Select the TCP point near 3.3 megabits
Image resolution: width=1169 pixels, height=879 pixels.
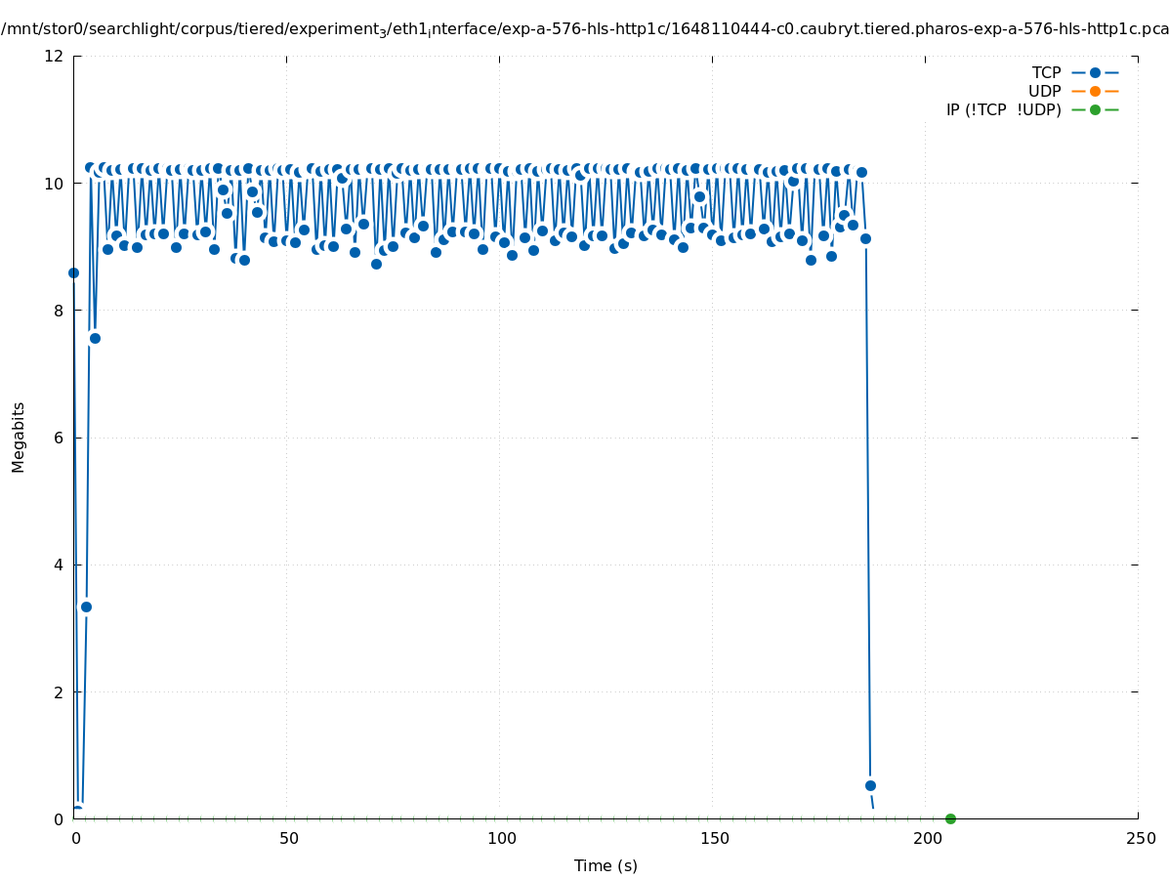point(86,607)
